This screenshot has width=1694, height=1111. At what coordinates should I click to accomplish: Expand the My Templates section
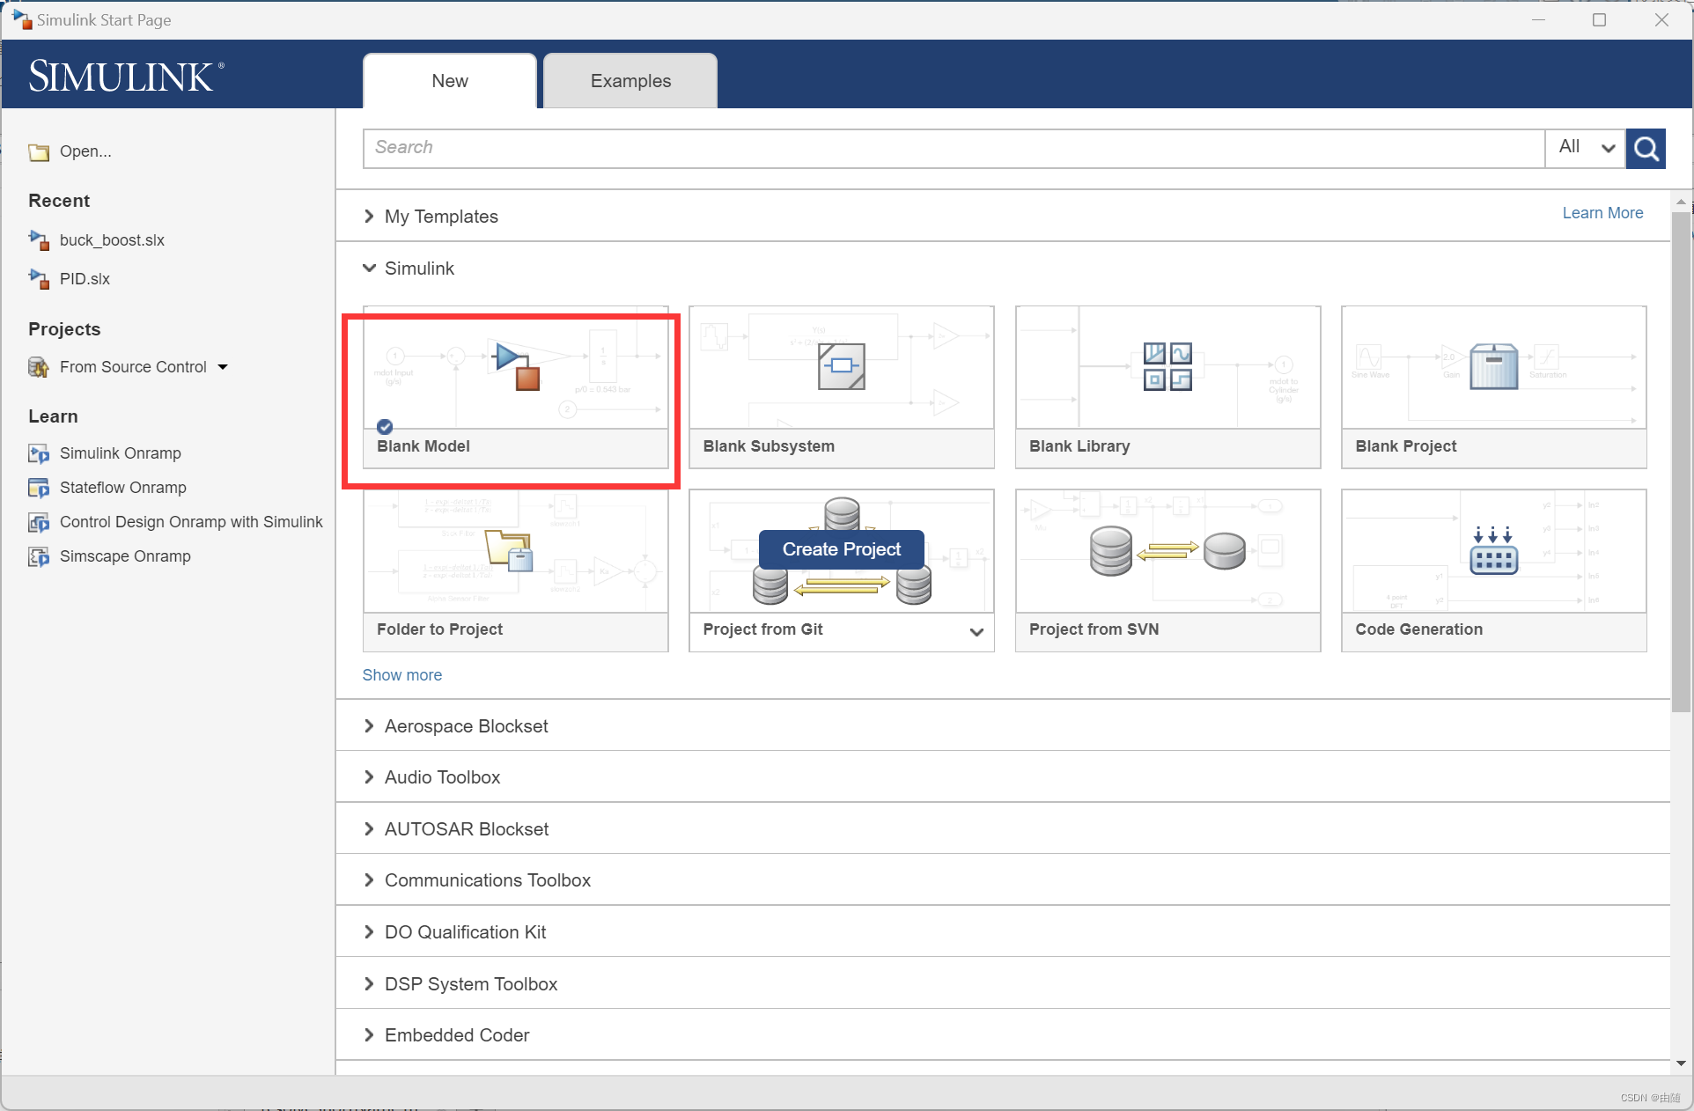click(370, 217)
